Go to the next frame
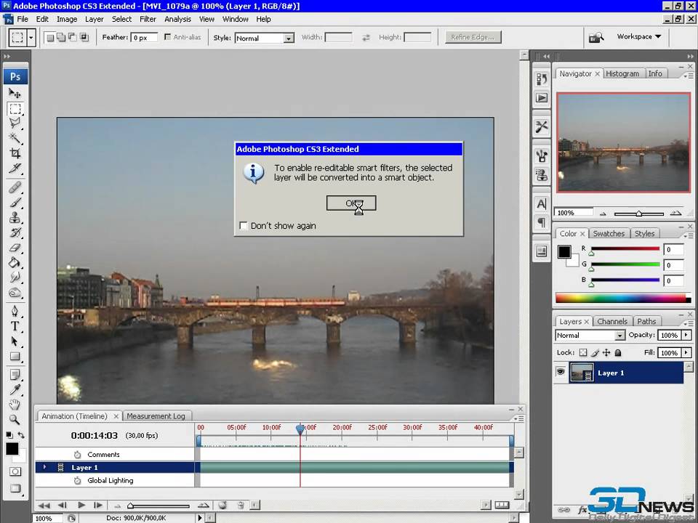698x523 pixels. (x=98, y=505)
